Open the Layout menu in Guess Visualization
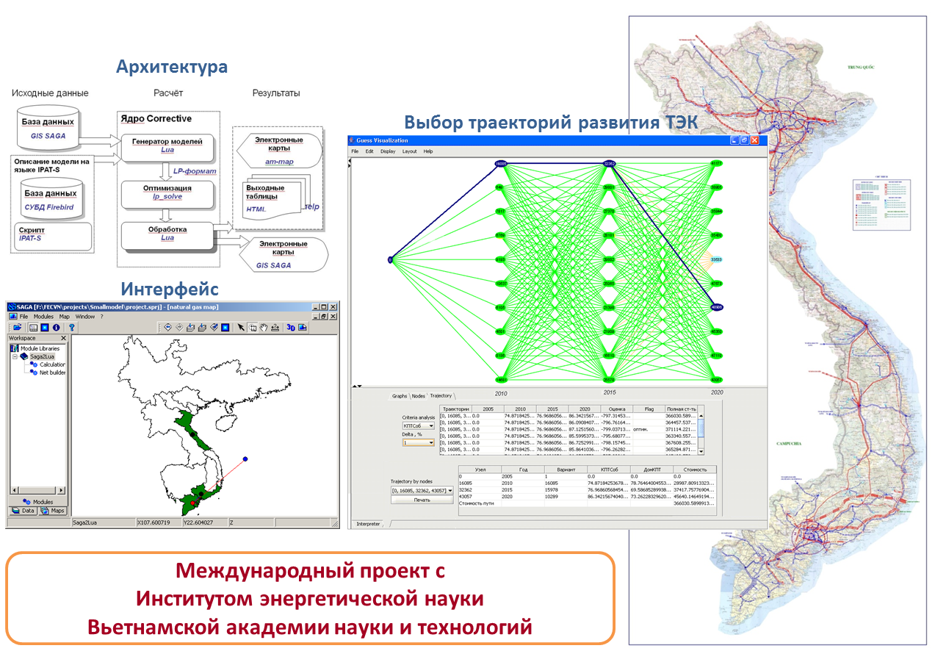The image size is (935, 651). (409, 151)
